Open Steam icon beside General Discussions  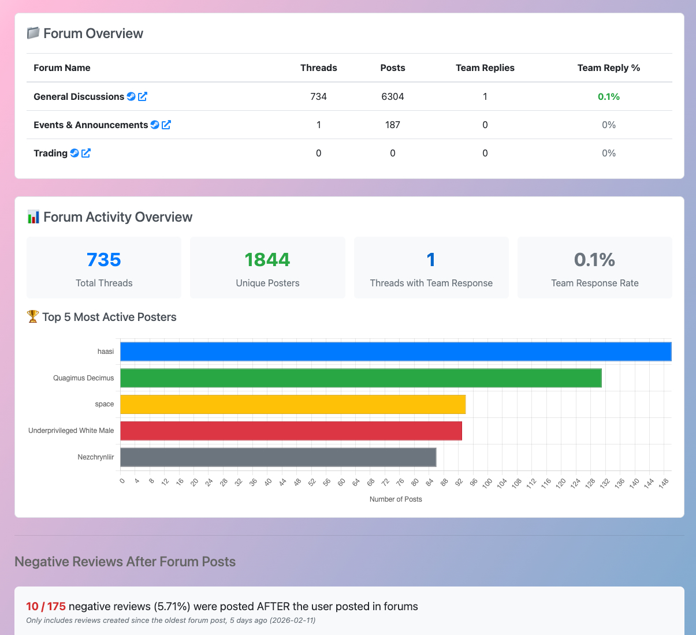coord(131,96)
